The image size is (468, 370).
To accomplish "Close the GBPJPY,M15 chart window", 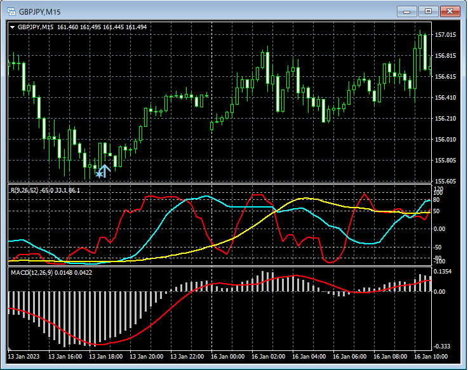I will 450,11.
